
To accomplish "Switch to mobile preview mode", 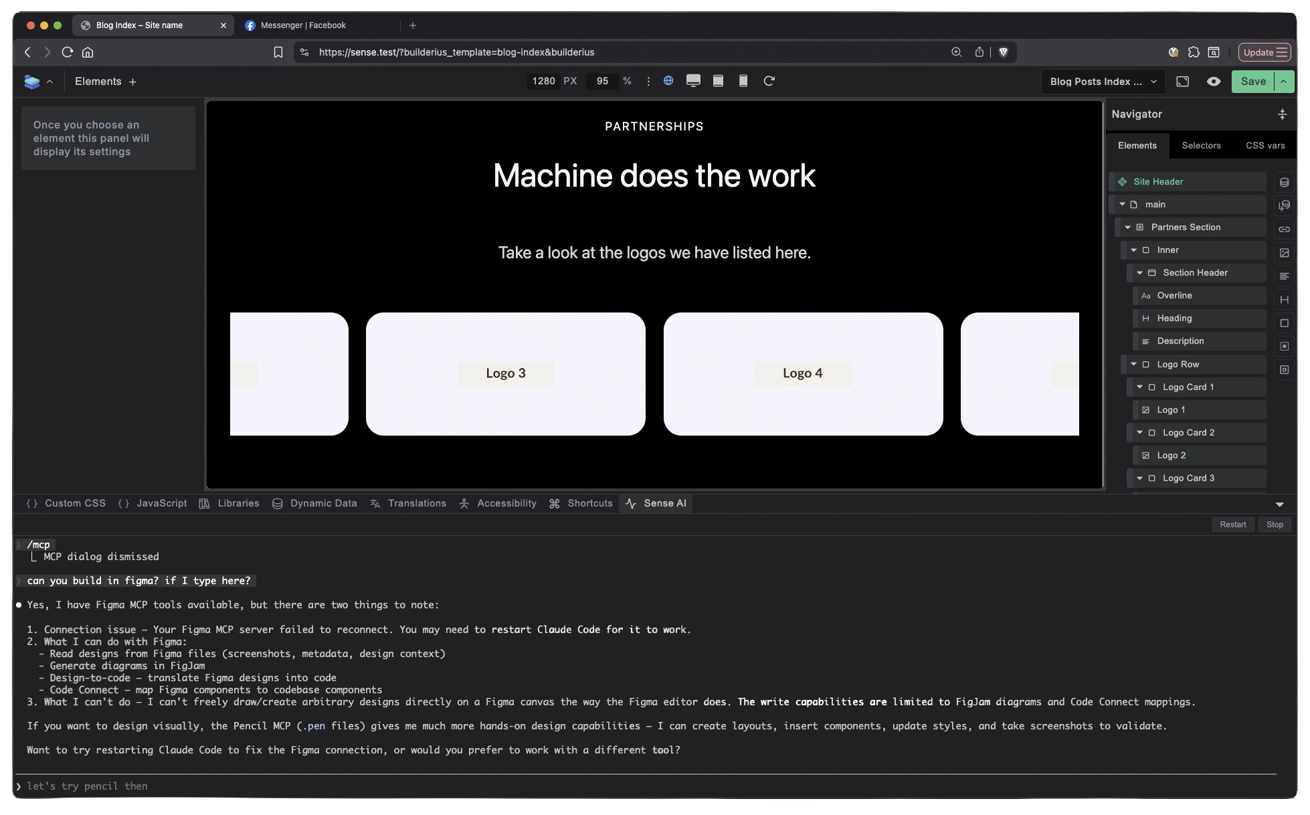I will (743, 80).
